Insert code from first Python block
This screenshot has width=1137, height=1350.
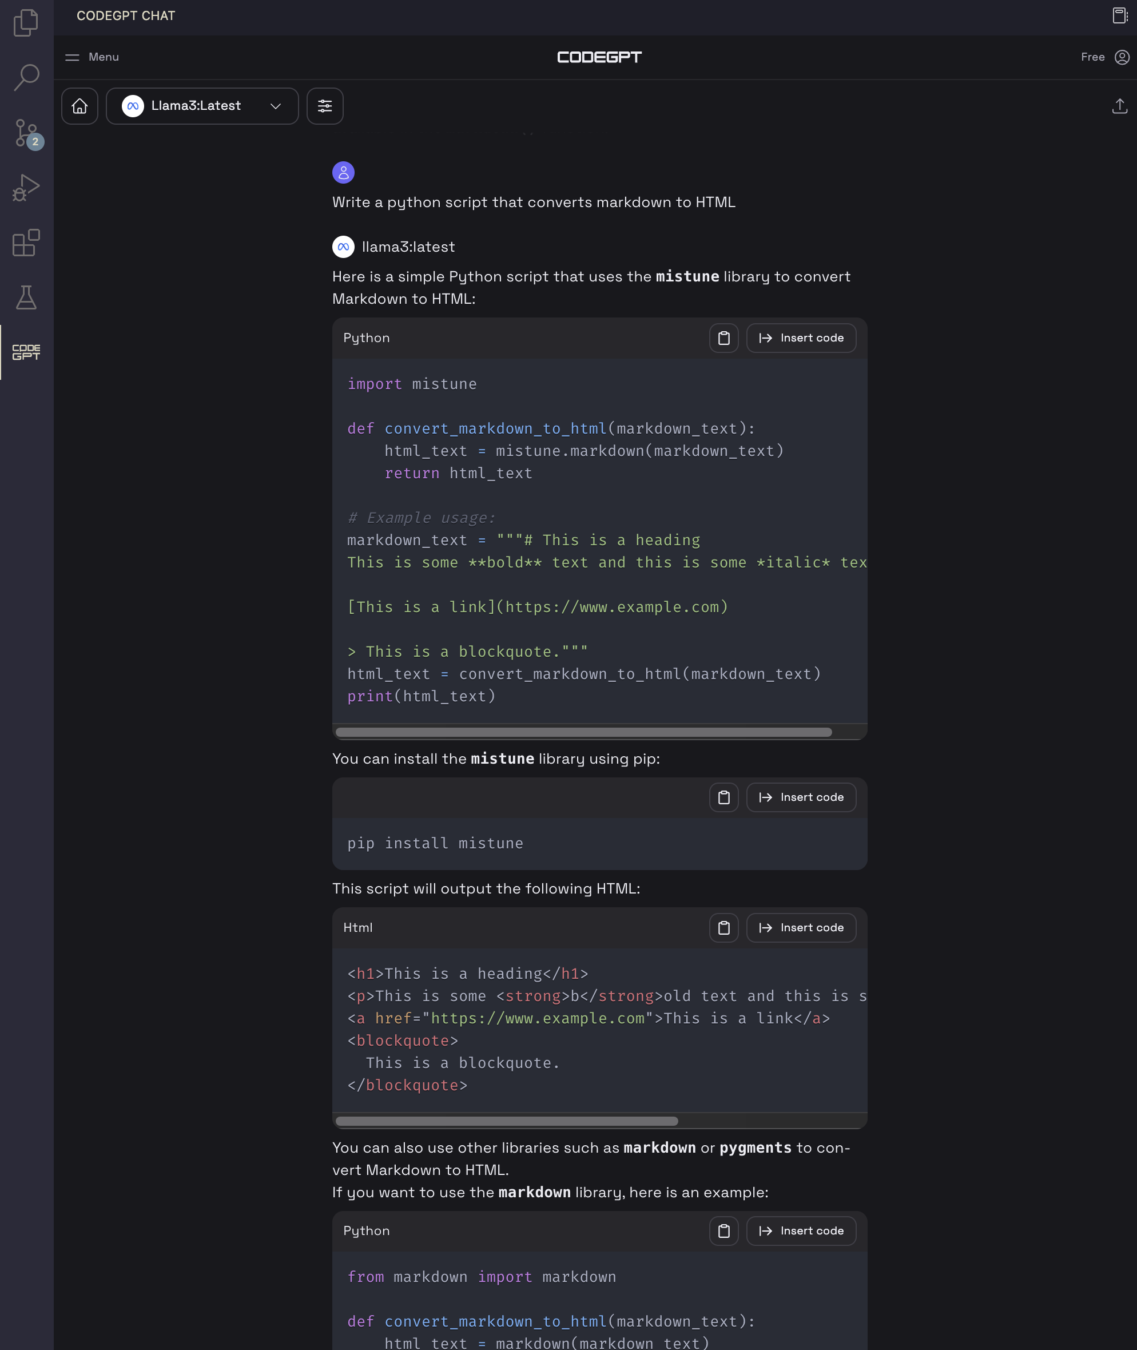801,338
